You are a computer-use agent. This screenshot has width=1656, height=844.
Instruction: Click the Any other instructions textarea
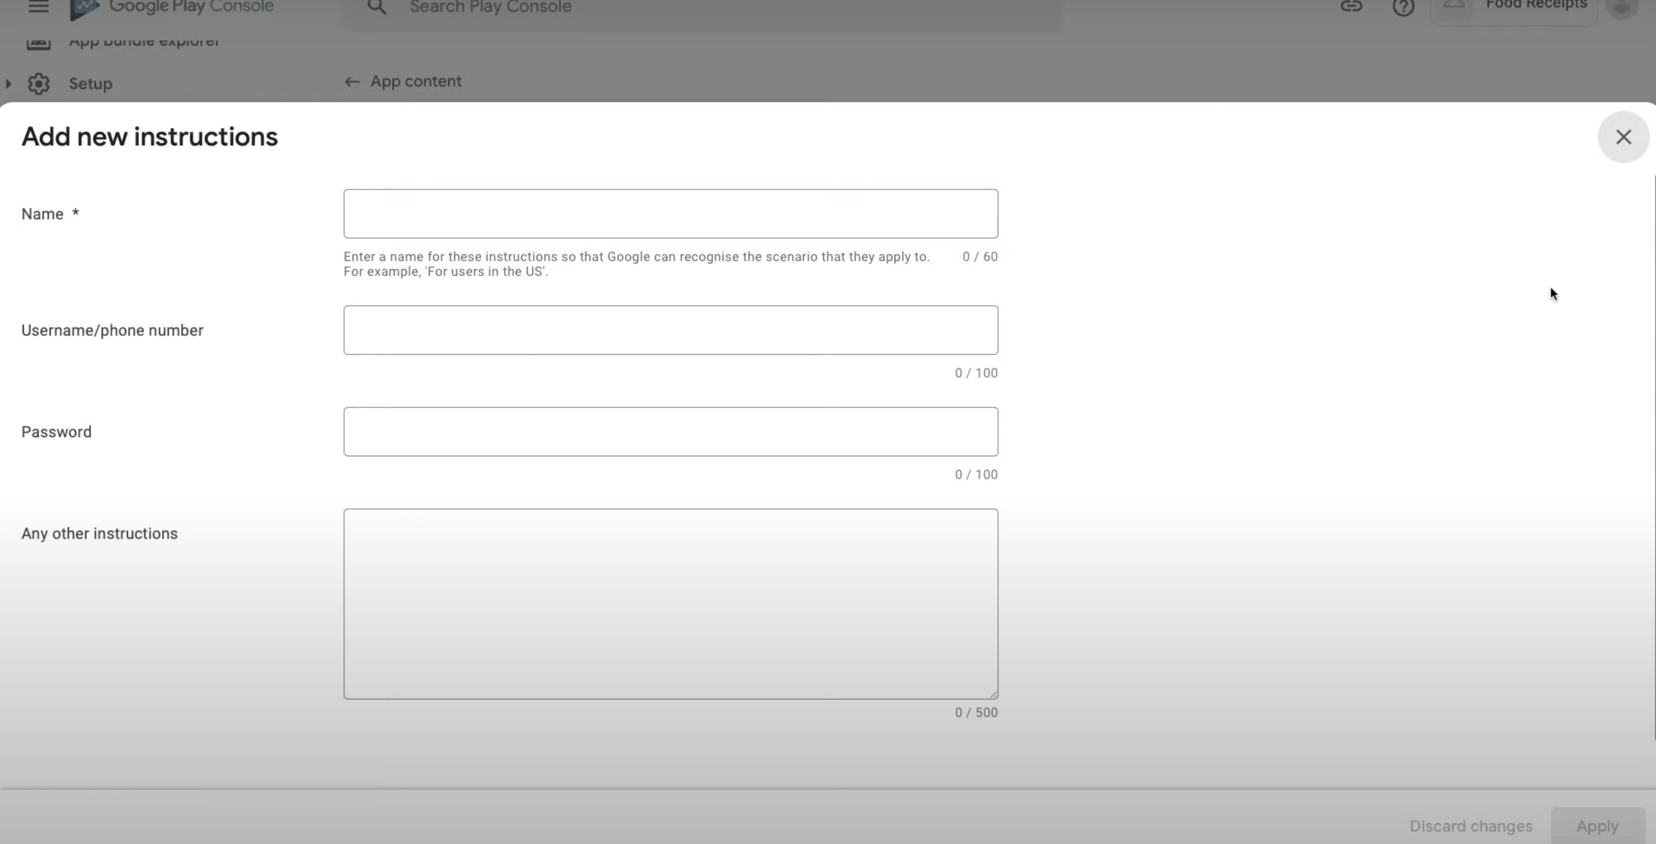[670, 604]
